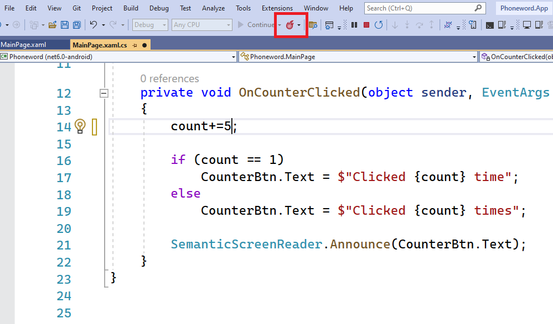
Task: Click the desktop monitor icon
Action: pyautogui.click(x=527, y=25)
